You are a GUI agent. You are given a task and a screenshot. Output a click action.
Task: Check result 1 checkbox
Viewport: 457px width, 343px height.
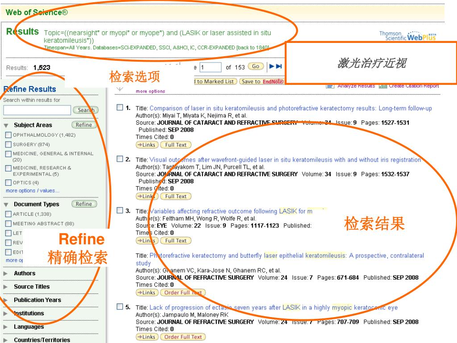120,107
